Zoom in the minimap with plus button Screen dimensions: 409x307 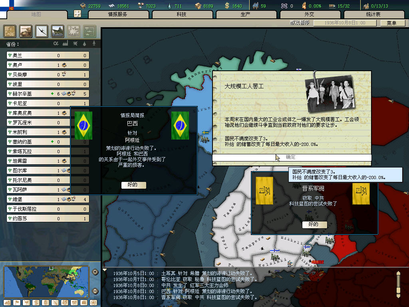95,272
